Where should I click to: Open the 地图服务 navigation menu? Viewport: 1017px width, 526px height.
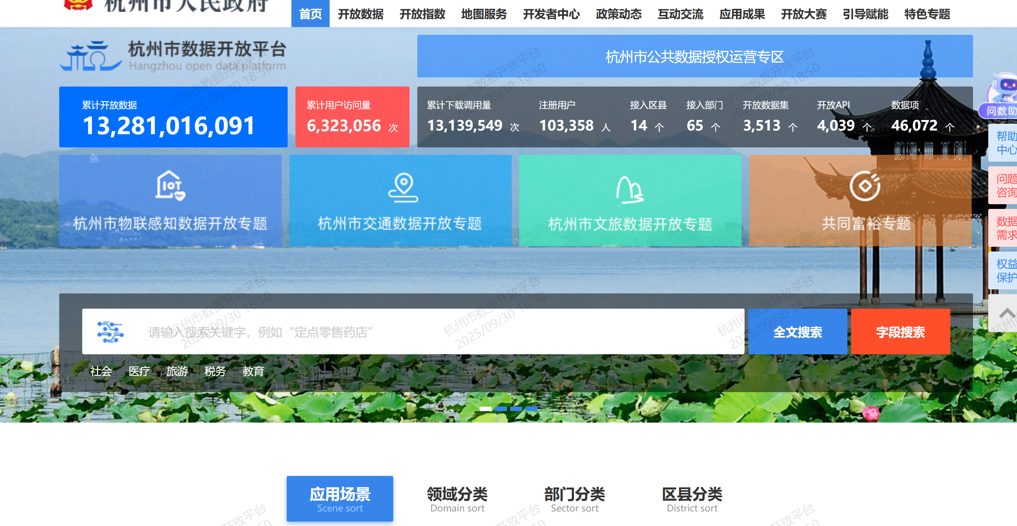click(484, 14)
